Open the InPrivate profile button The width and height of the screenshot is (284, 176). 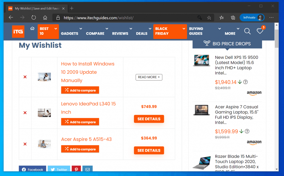click(252, 17)
